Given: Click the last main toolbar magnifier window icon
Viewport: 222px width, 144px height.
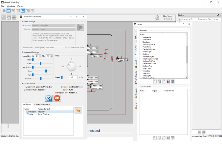Looking at the screenshot, I should (x=33, y=10).
